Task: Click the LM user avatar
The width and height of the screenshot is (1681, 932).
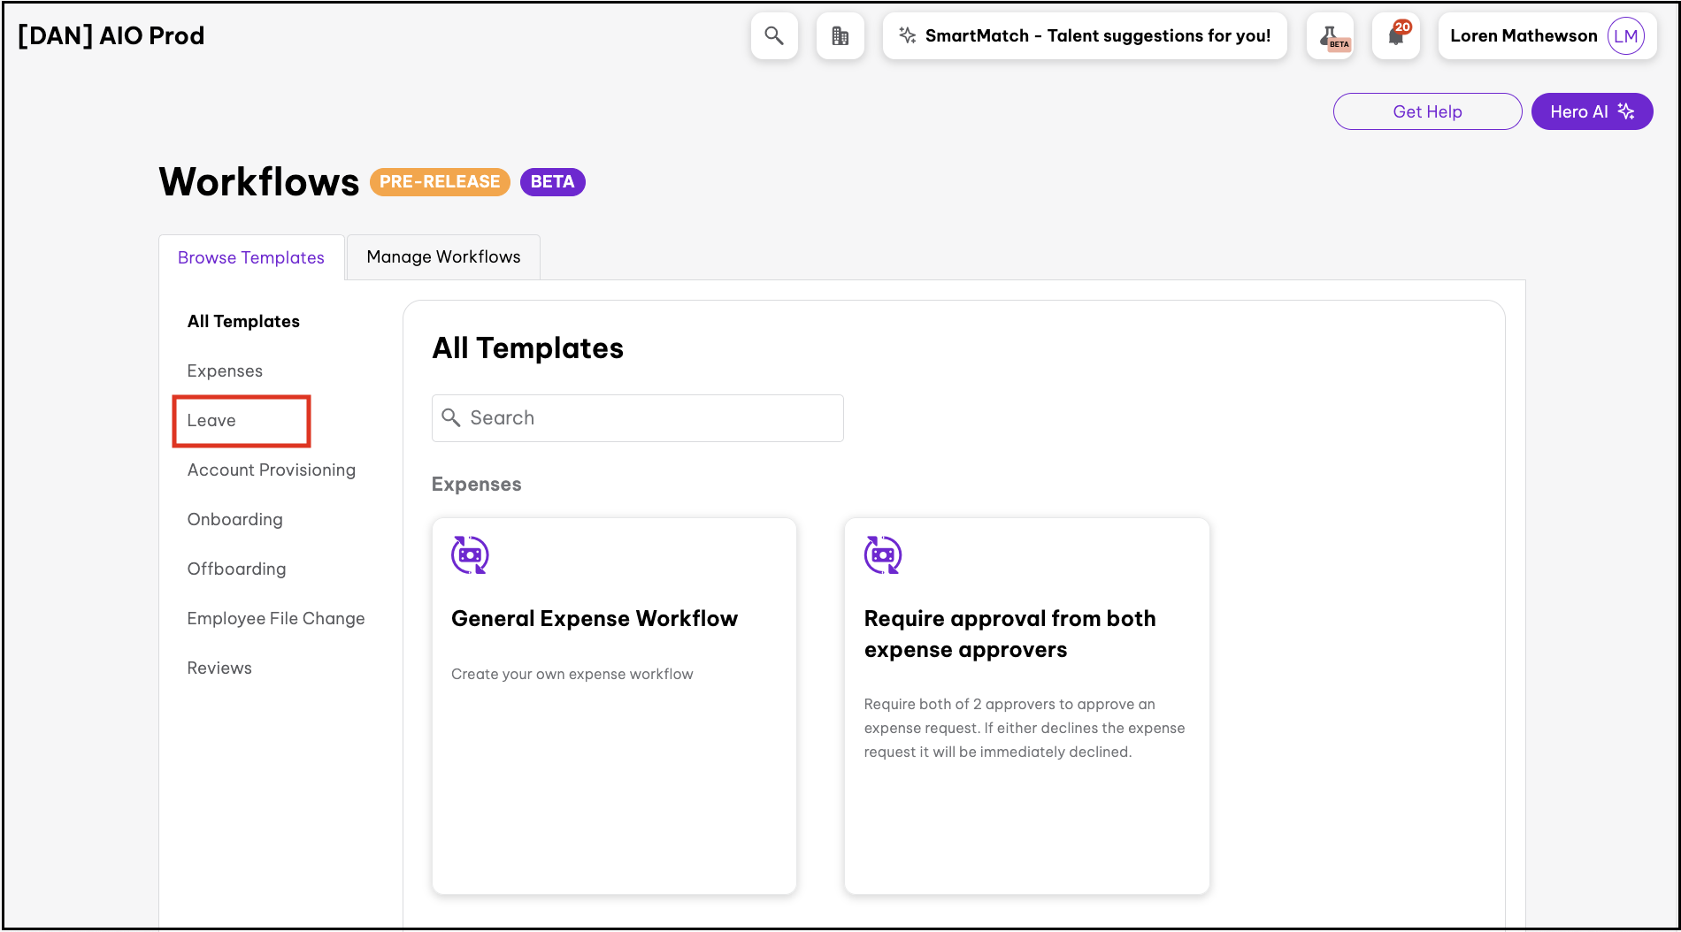Action: point(1625,36)
